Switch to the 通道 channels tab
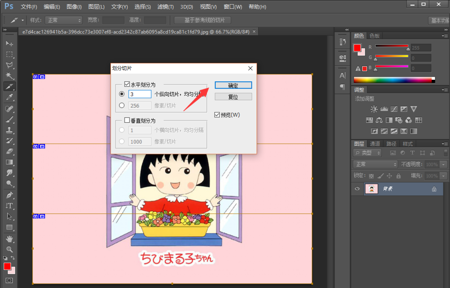Viewport: 450px width, 288px height. [x=375, y=144]
